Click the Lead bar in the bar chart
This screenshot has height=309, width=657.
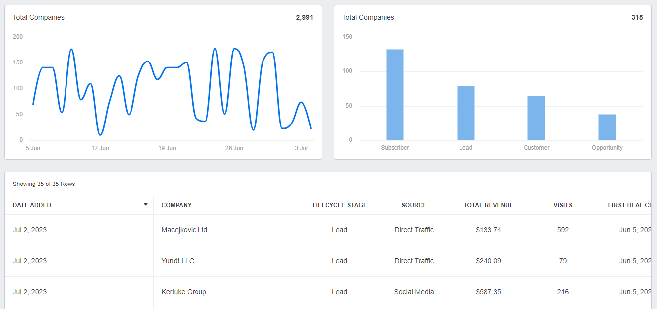(x=465, y=113)
